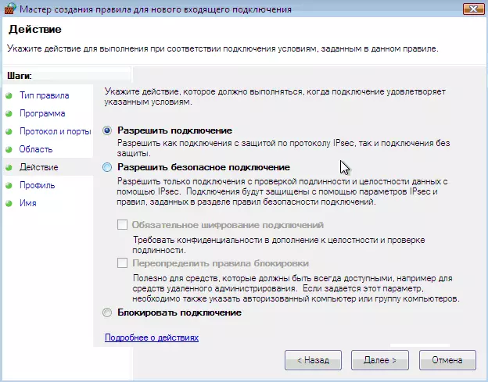Click green bullet beside Протокол и порты
The image size is (488, 382).
click(9, 131)
